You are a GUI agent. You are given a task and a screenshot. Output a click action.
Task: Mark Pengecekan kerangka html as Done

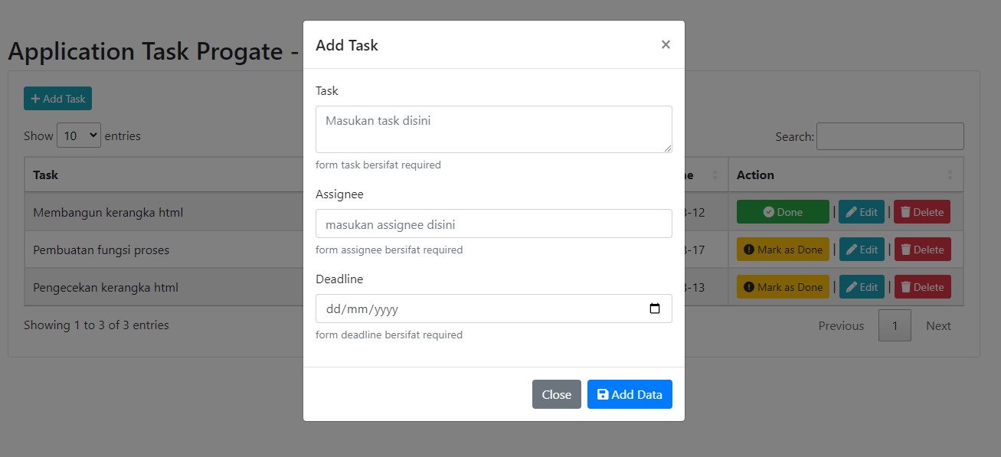click(x=783, y=286)
